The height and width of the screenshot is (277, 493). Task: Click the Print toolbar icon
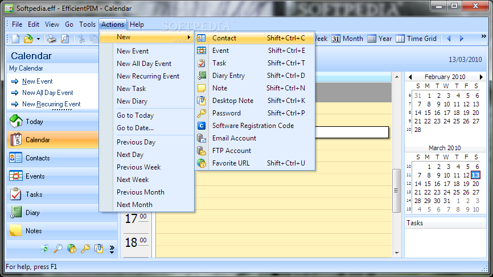[52, 39]
